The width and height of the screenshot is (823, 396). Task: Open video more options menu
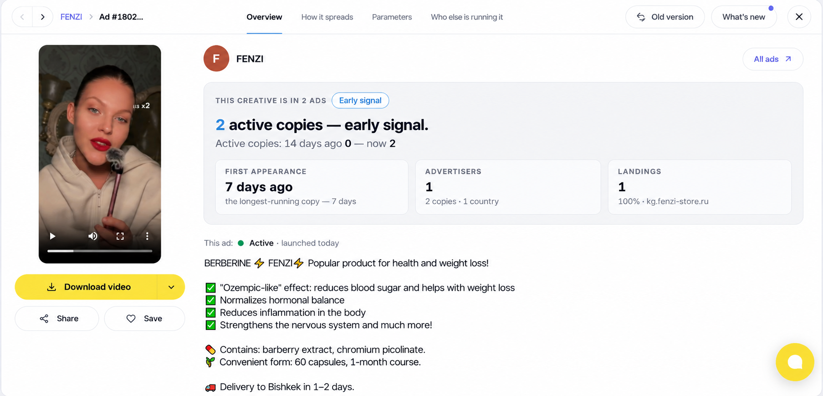tap(147, 236)
